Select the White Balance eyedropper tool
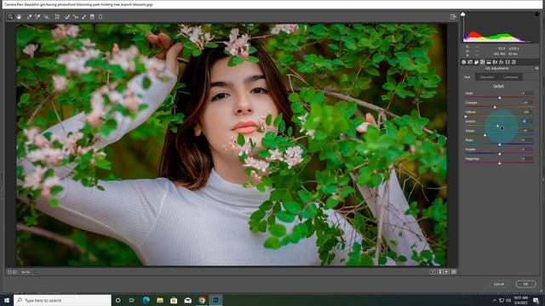 [x=30, y=17]
